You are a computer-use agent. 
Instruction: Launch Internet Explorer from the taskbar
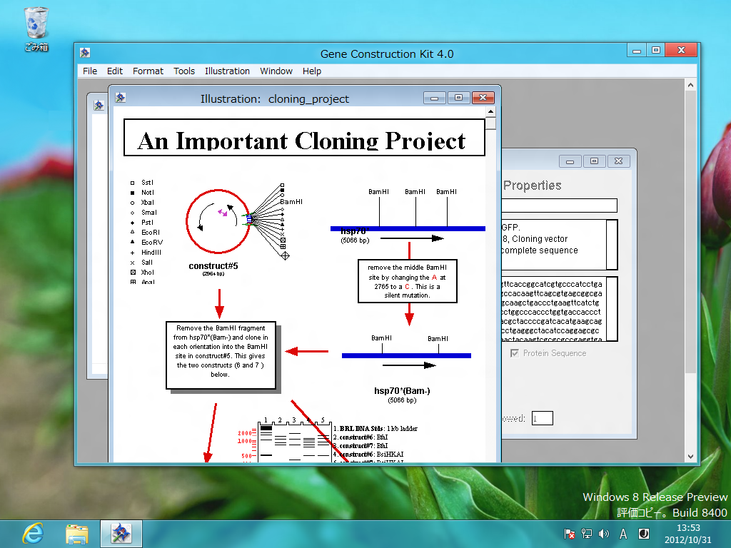[x=33, y=533]
